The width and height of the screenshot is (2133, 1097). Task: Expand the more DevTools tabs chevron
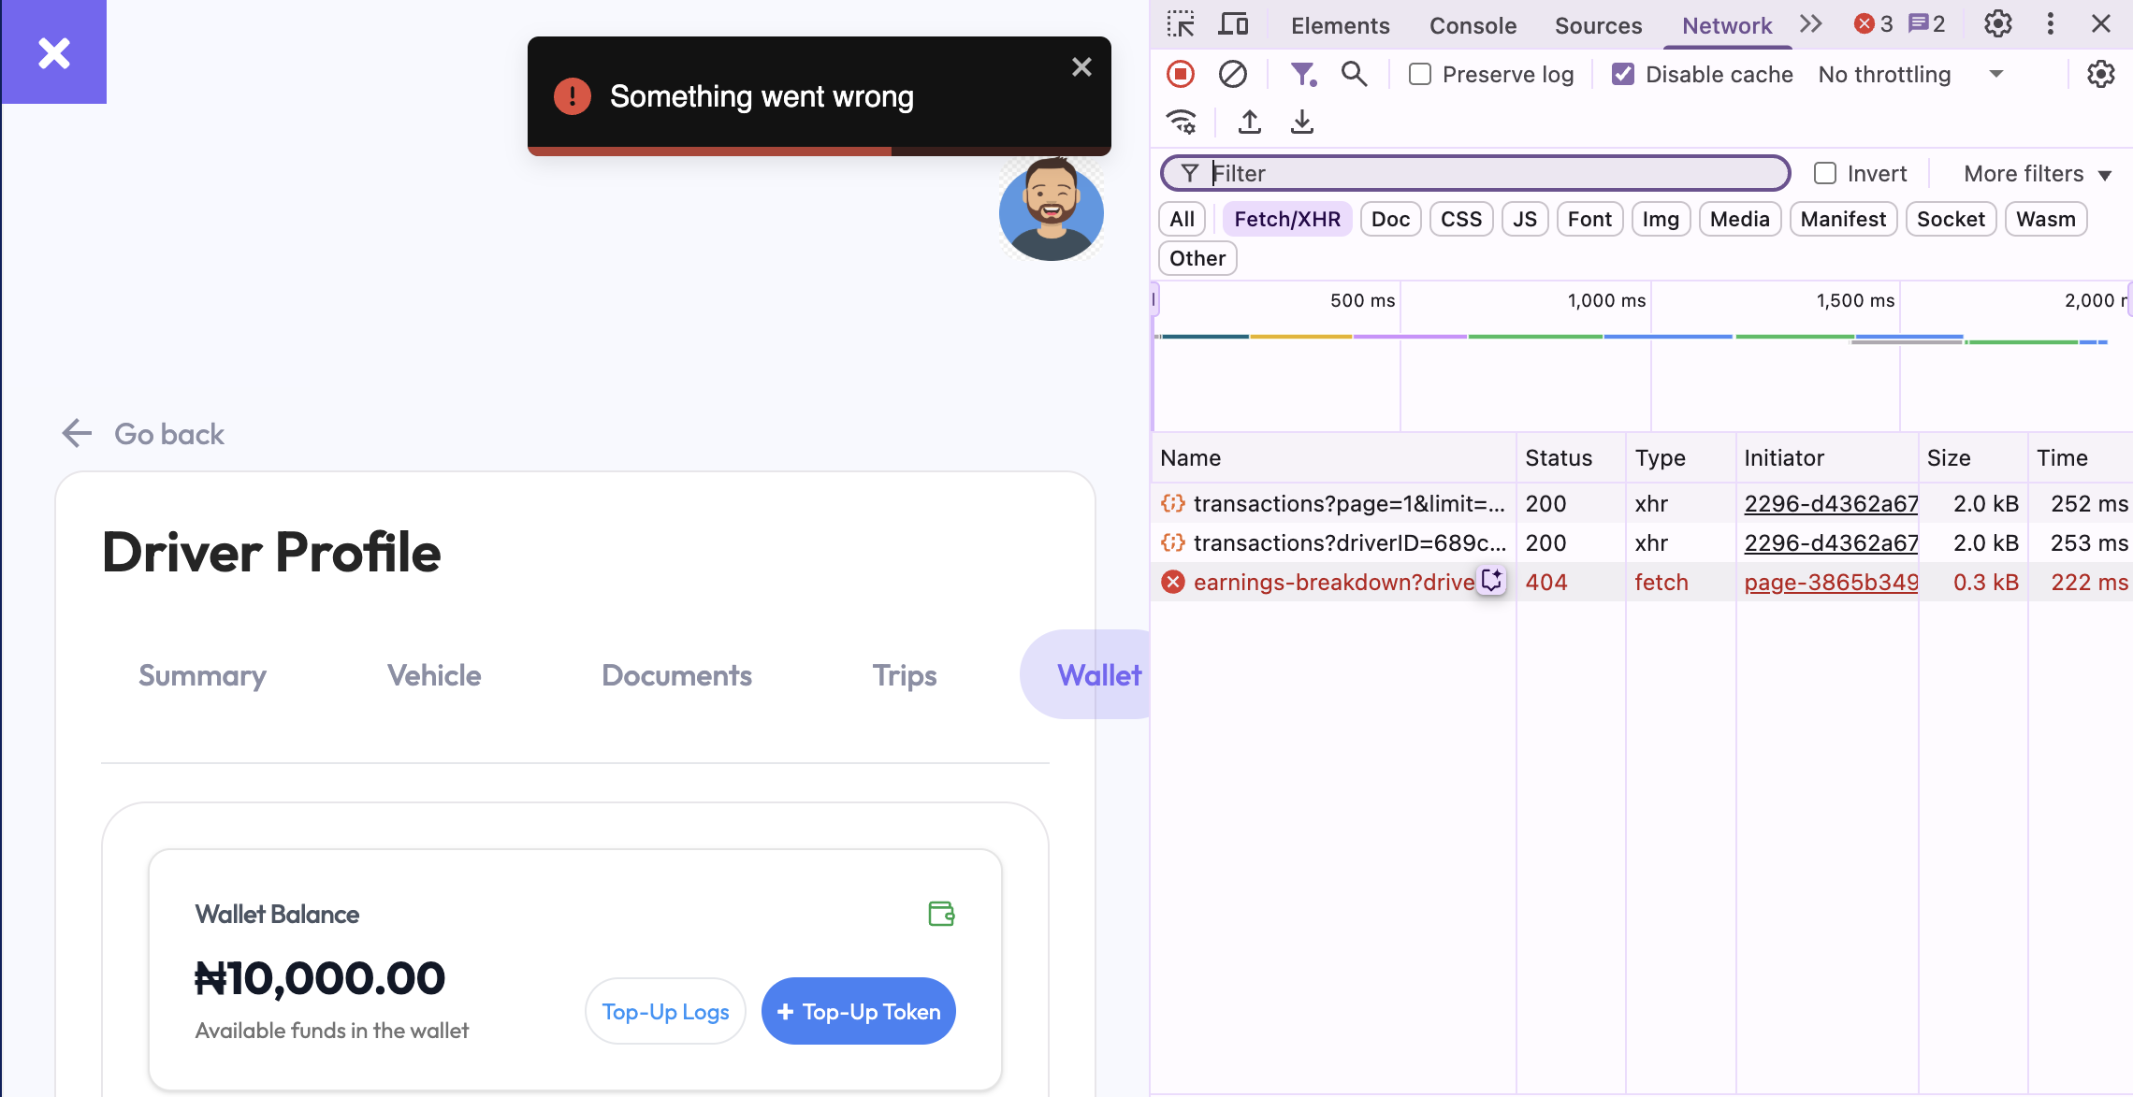(x=1810, y=24)
